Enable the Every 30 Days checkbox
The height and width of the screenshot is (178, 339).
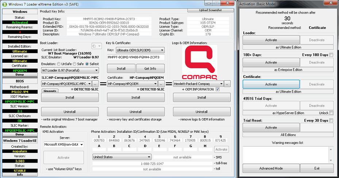pyautogui.click(x=331, y=120)
